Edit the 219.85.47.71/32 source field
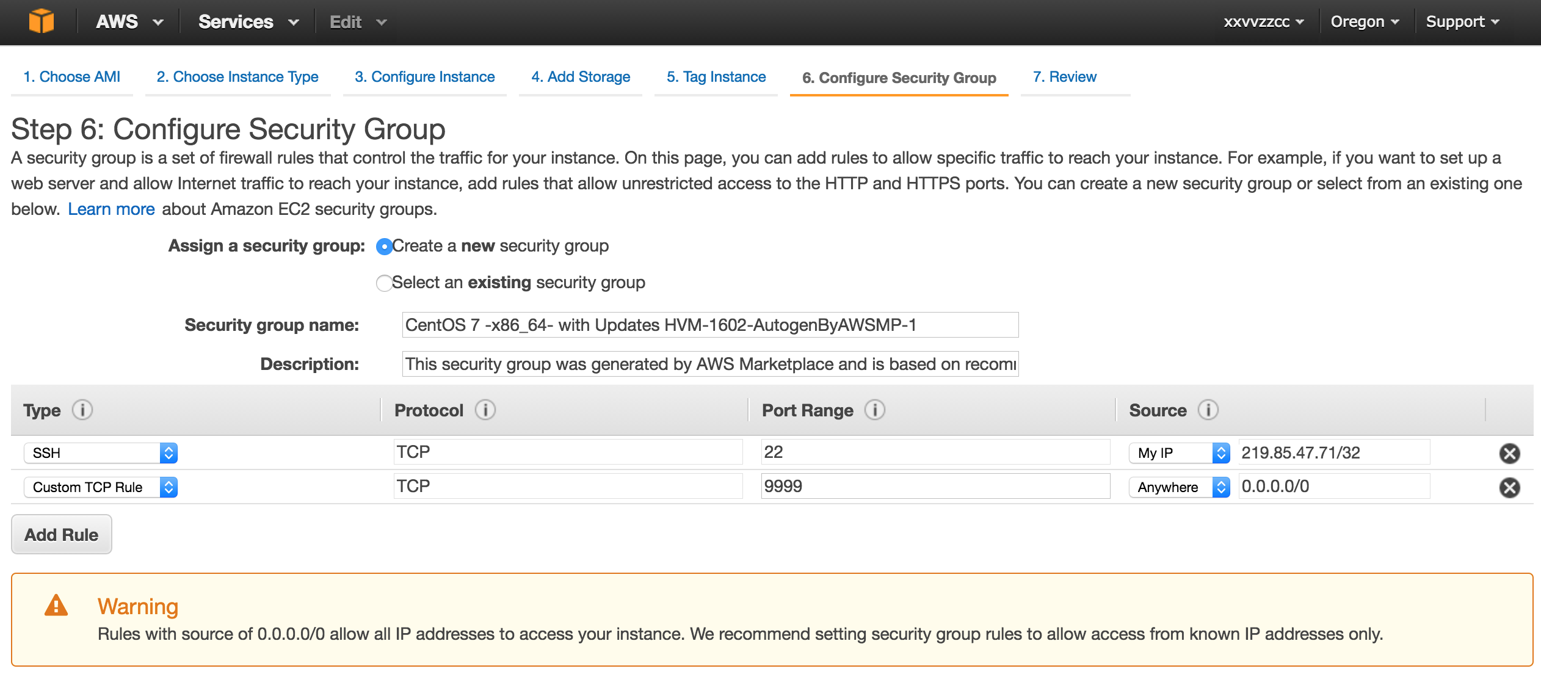 pos(1334,452)
